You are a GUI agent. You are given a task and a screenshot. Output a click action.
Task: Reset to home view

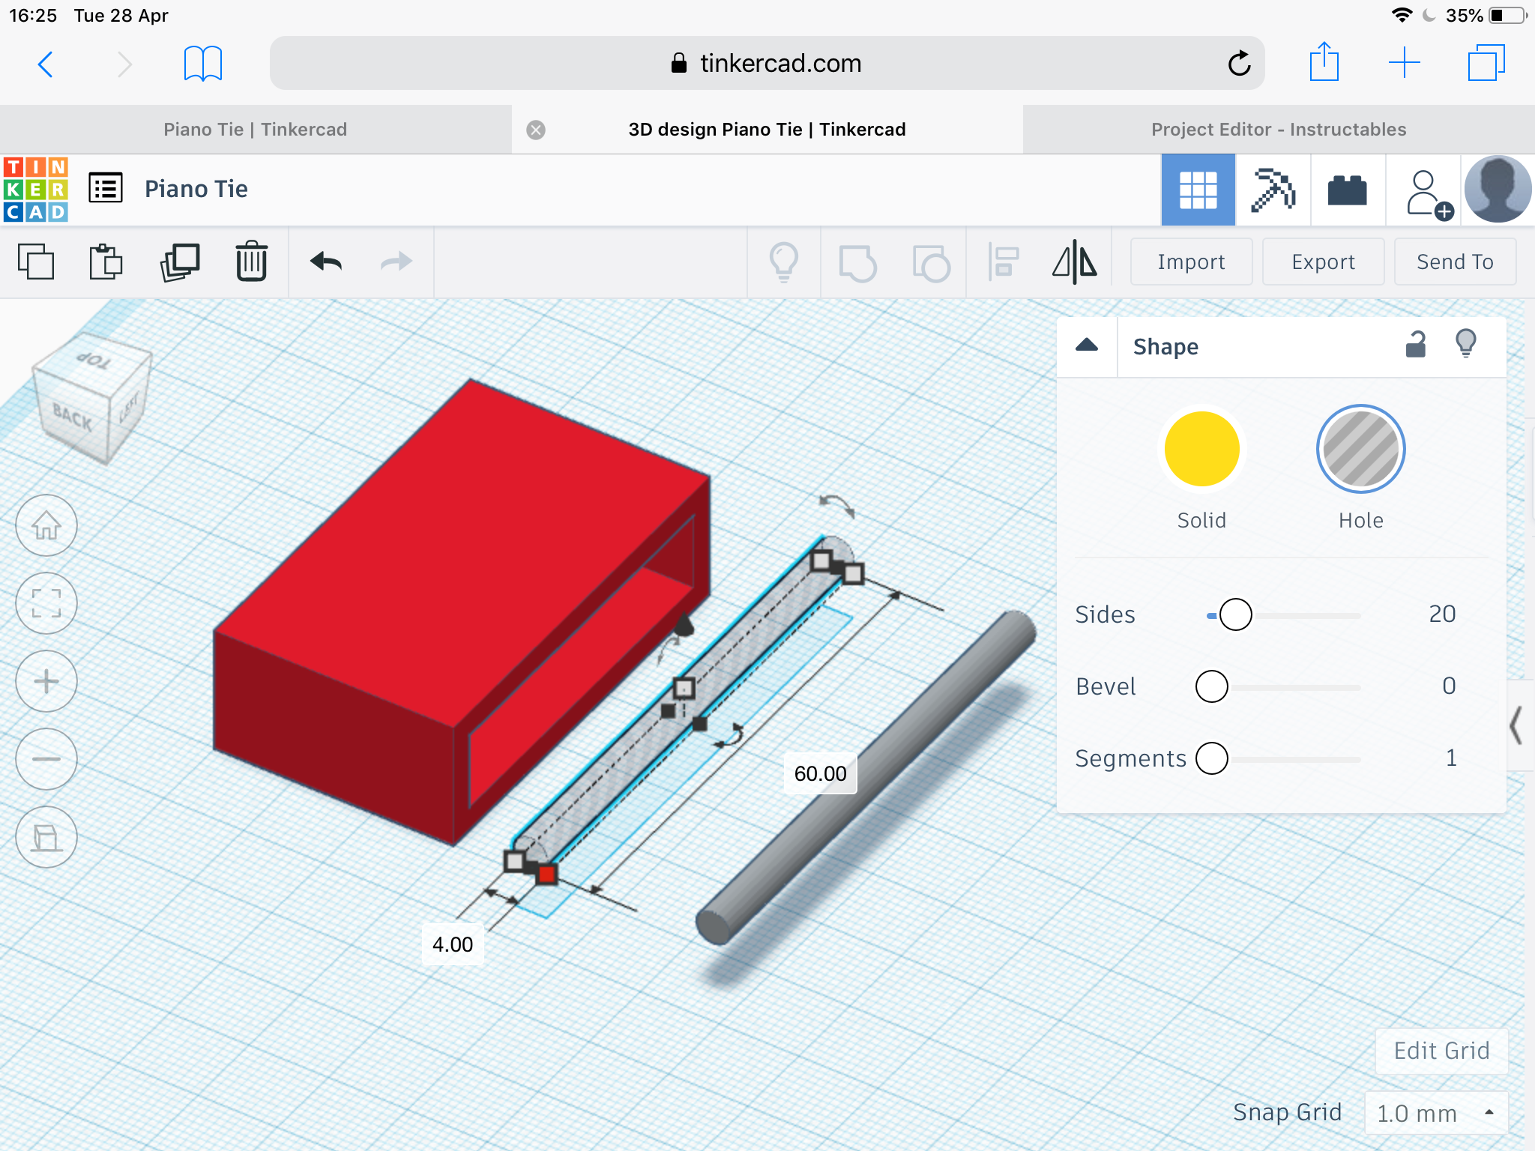(x=46, y=525)
